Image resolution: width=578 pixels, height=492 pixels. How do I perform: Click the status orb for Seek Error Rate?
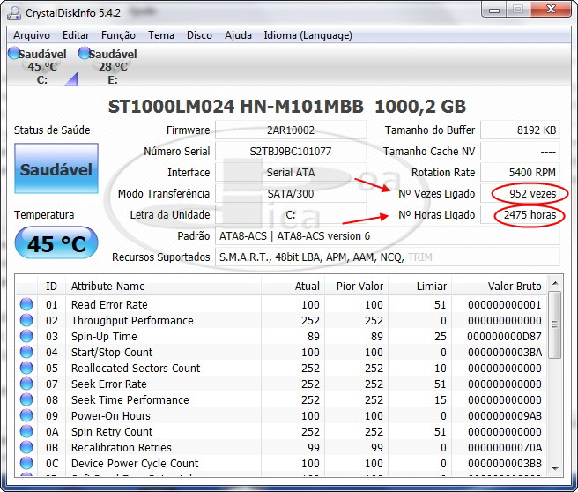[x=26, y=384]
